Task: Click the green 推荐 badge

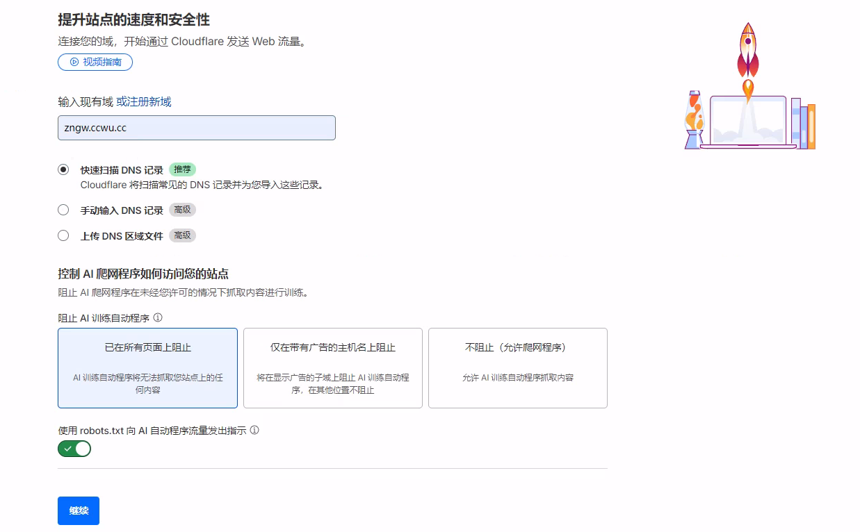Action: point(182,169)
